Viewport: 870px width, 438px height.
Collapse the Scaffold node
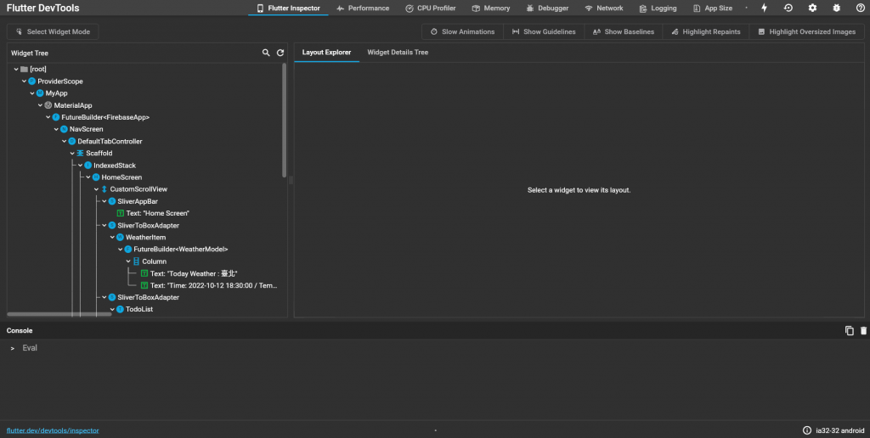click(72, 153)
